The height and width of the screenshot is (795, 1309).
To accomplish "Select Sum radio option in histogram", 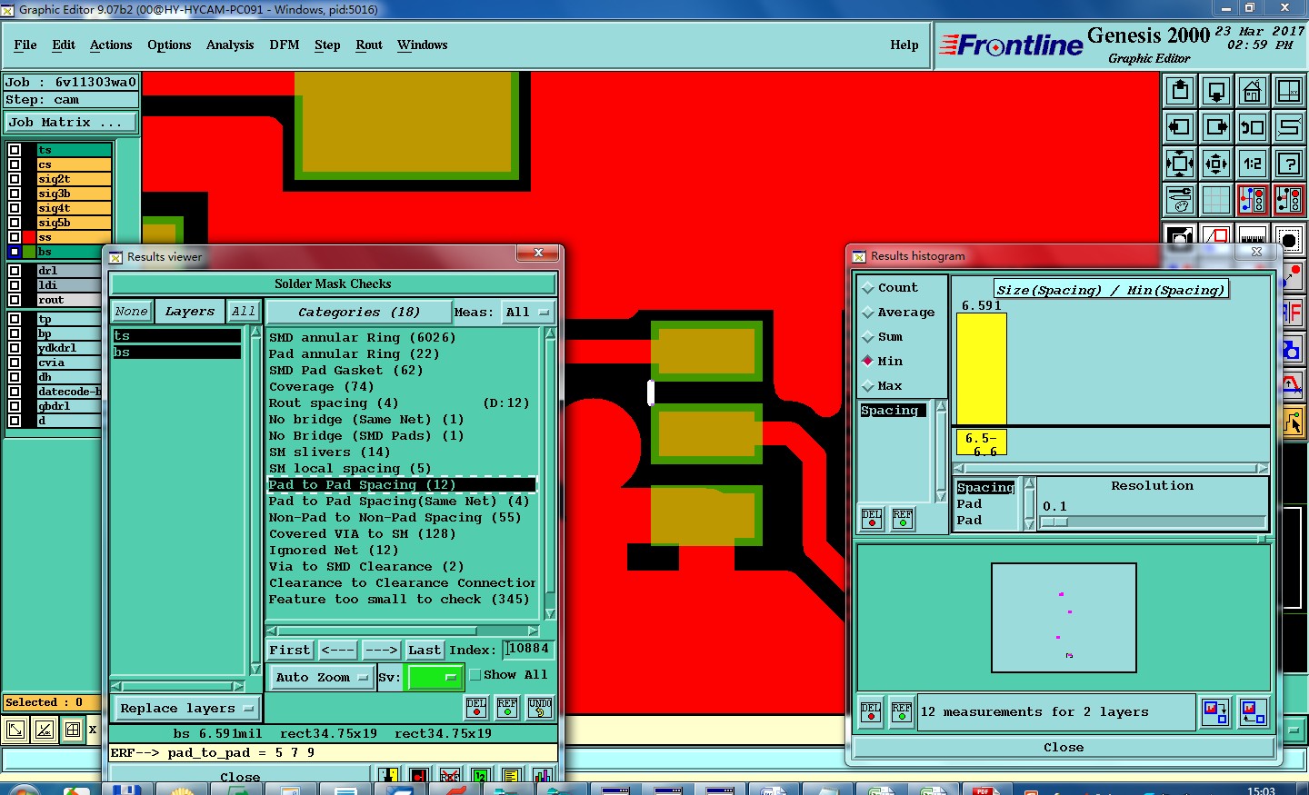I will tap(882, 337).
